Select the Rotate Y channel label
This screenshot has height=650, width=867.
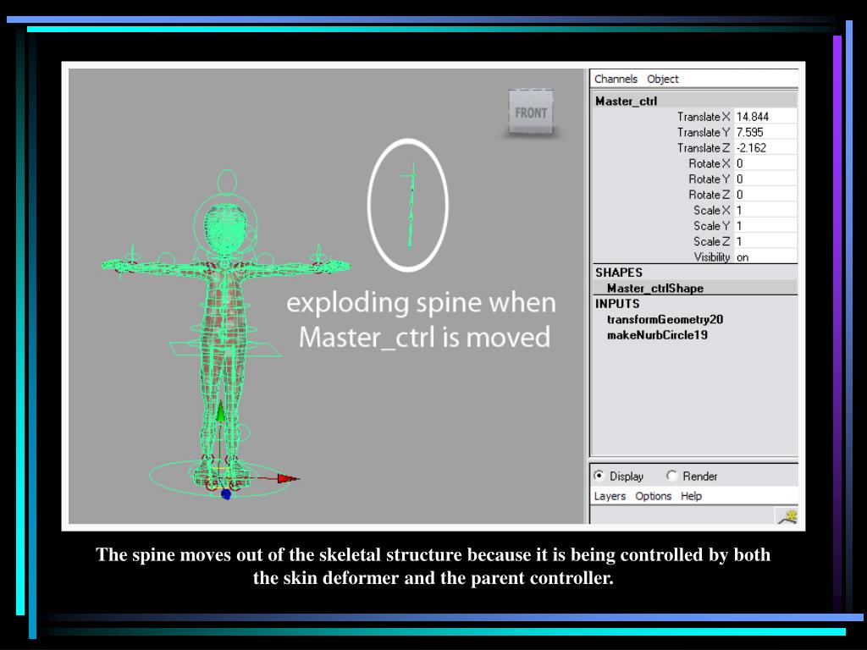[710, 179]
